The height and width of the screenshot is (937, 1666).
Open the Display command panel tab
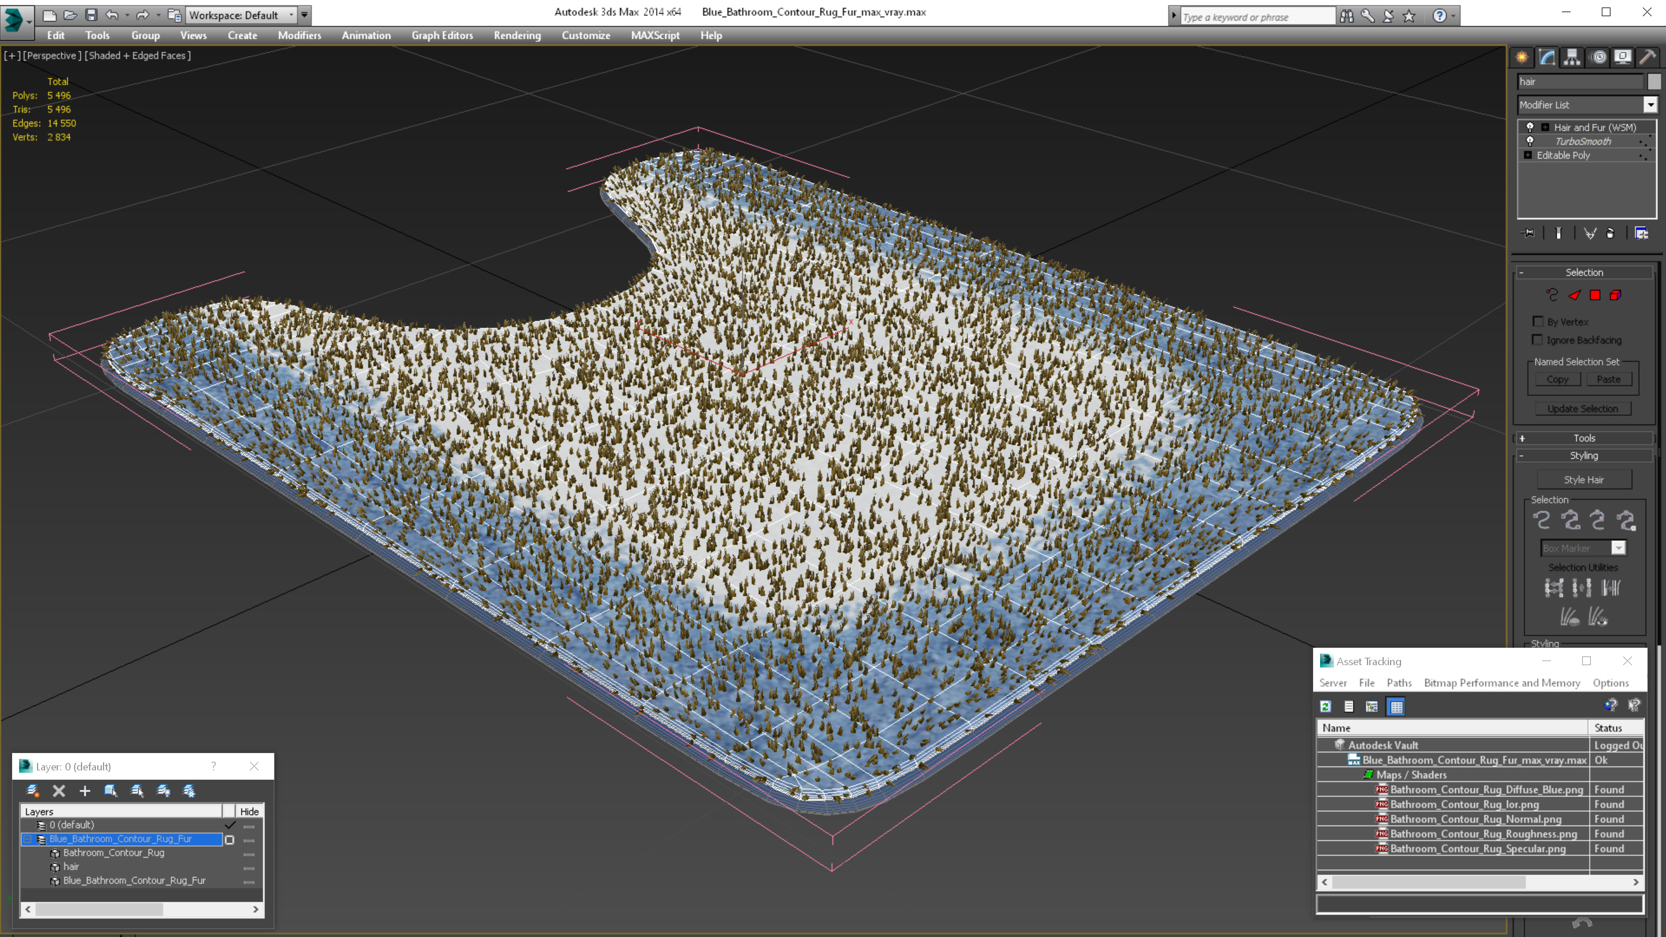click(1623, 57)
